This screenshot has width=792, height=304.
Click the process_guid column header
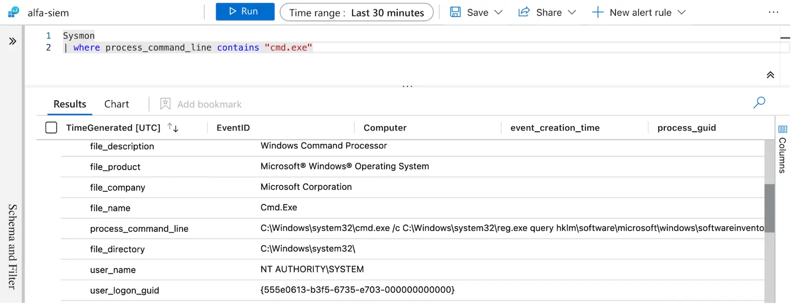point(686,128)
